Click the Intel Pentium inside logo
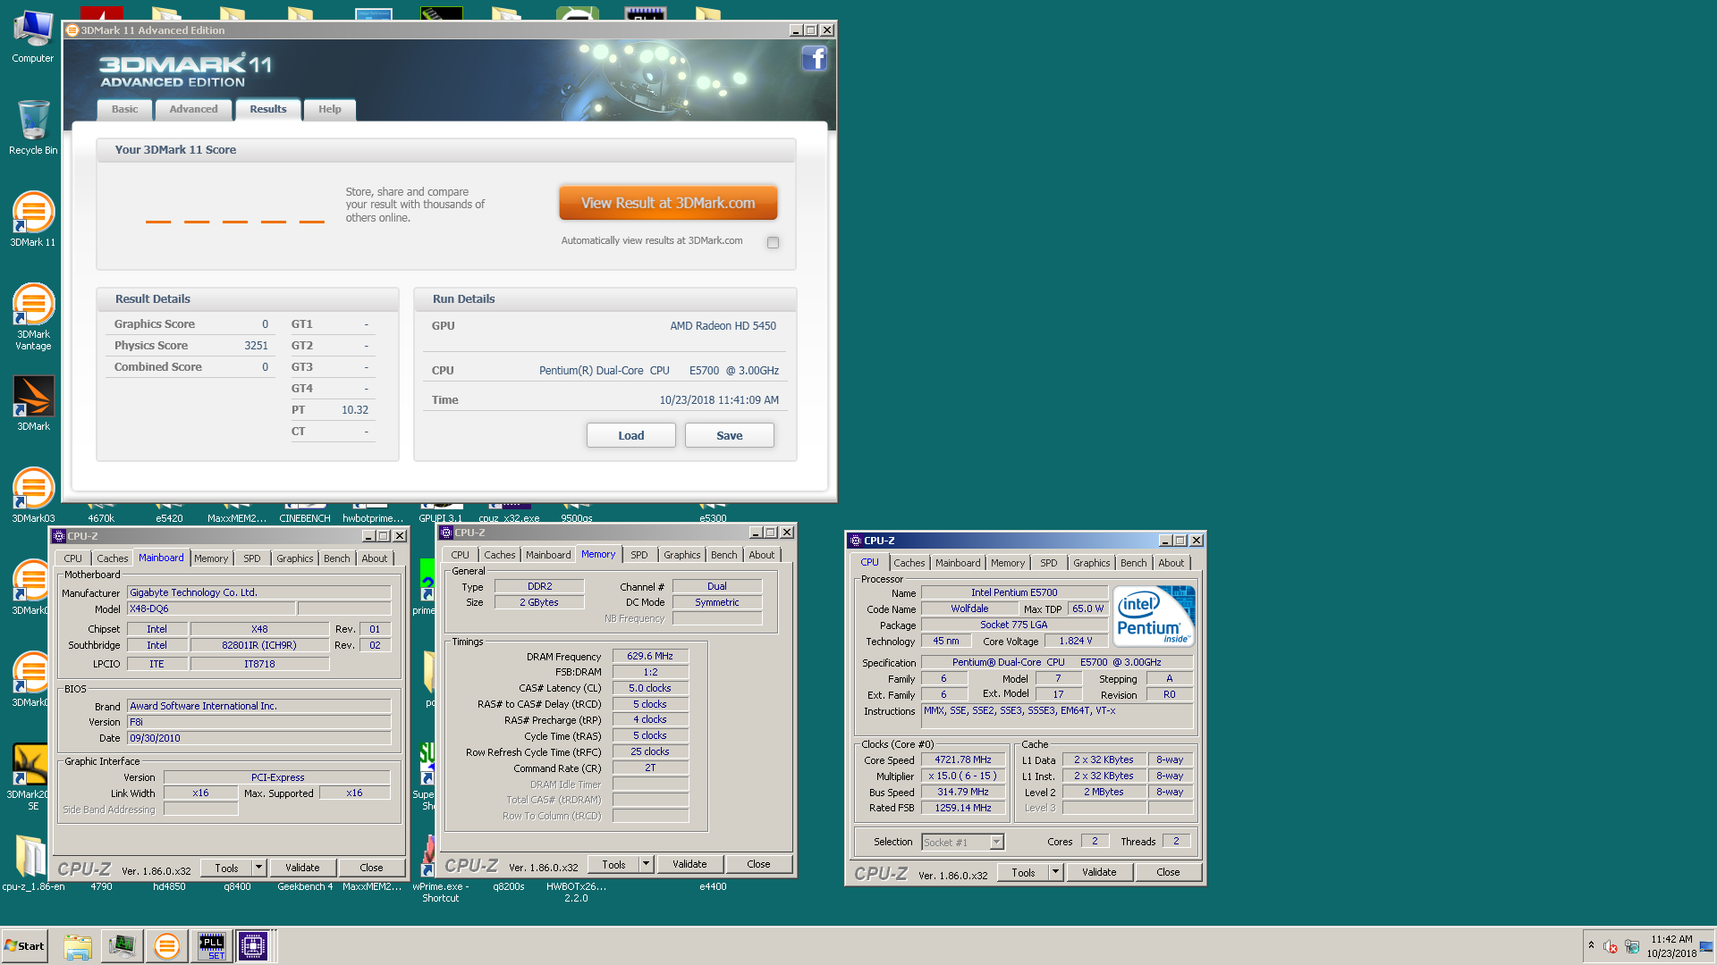 point(1154,617)
